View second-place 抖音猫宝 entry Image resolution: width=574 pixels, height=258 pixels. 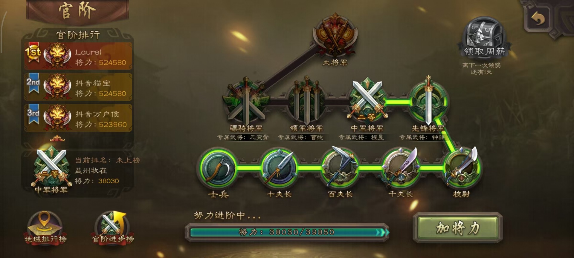(x=78, y=87)
